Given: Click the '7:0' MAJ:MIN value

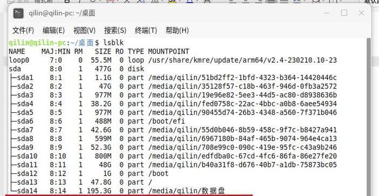Looking at the screenshot, I should 56,60.
